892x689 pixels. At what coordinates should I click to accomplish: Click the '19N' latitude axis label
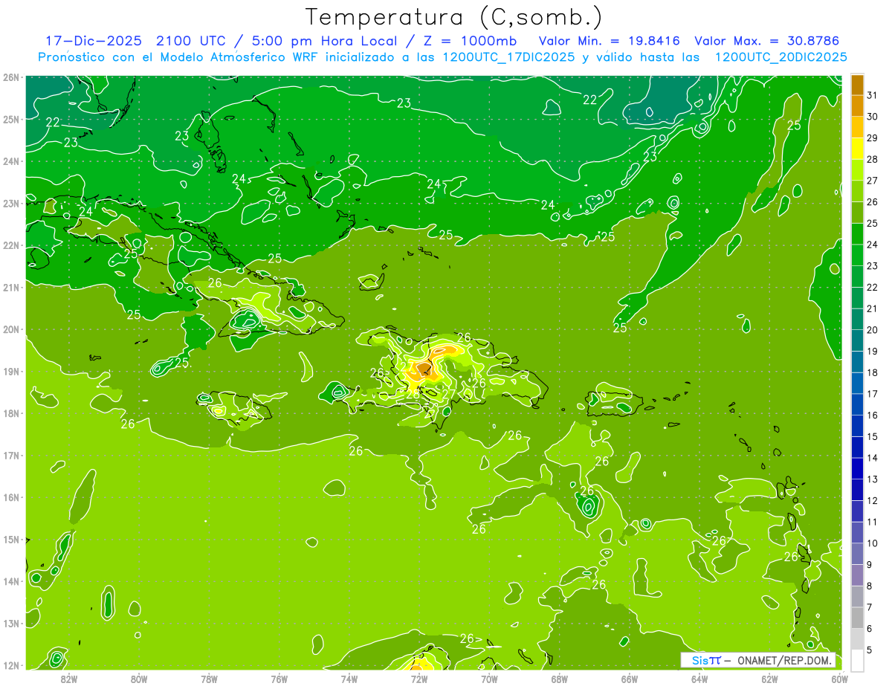tap(12, 372)
